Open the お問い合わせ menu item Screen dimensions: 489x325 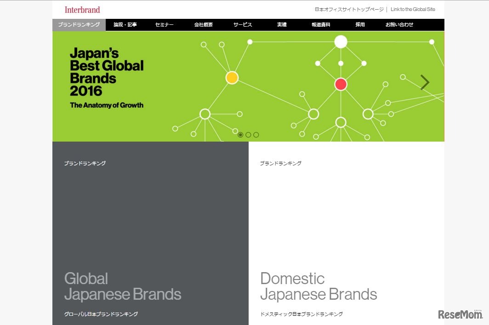click(x=399, y=25)
